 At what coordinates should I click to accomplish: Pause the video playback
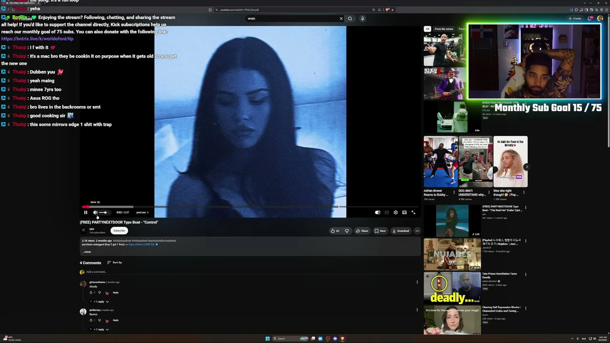[x=86, y=212]
